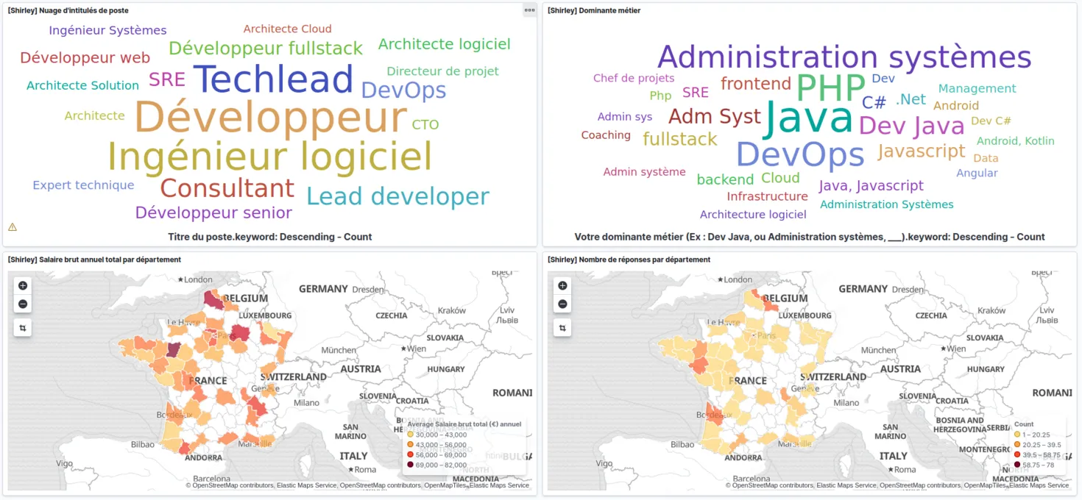Select the bounds filter tool on the responses map
The height and width of the screenshot is (500, 1082).
pos(562,327)
